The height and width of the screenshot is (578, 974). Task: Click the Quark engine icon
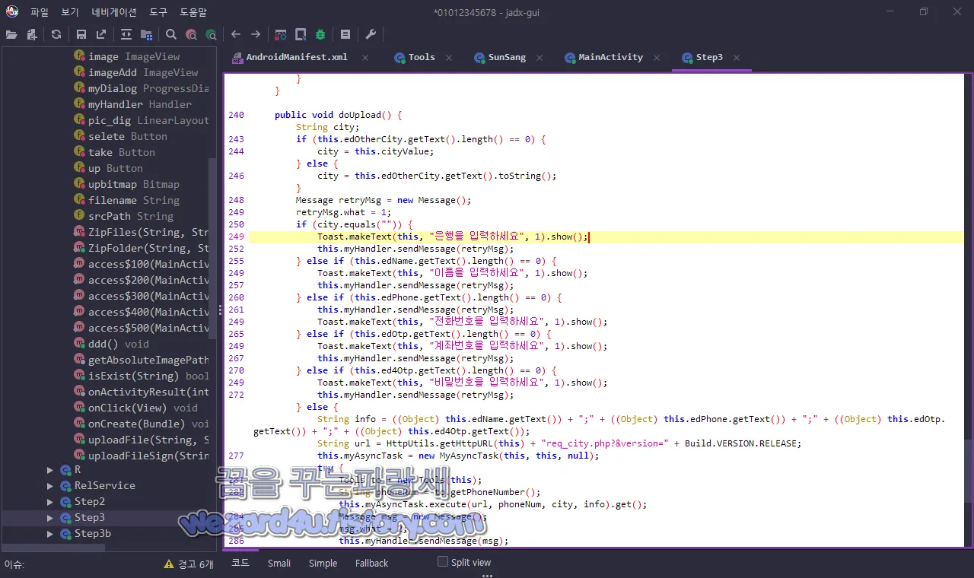pos(301,34)
